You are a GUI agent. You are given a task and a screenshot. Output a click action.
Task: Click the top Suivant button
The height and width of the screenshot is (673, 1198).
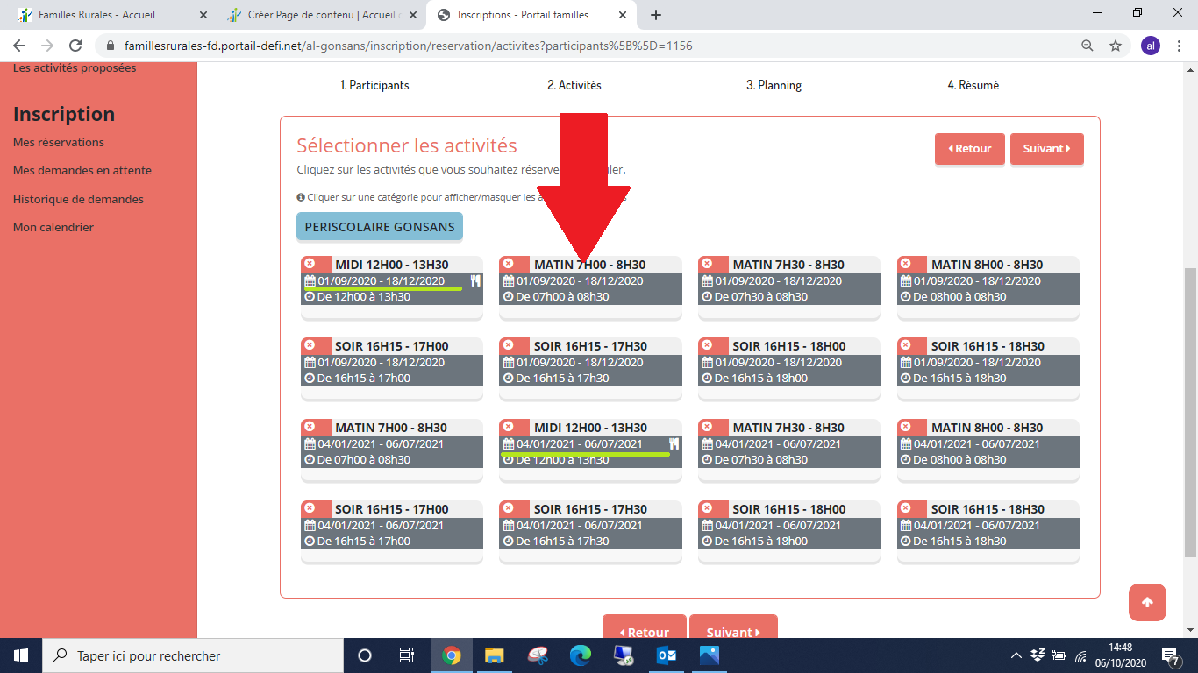(x=1046, y=149)
